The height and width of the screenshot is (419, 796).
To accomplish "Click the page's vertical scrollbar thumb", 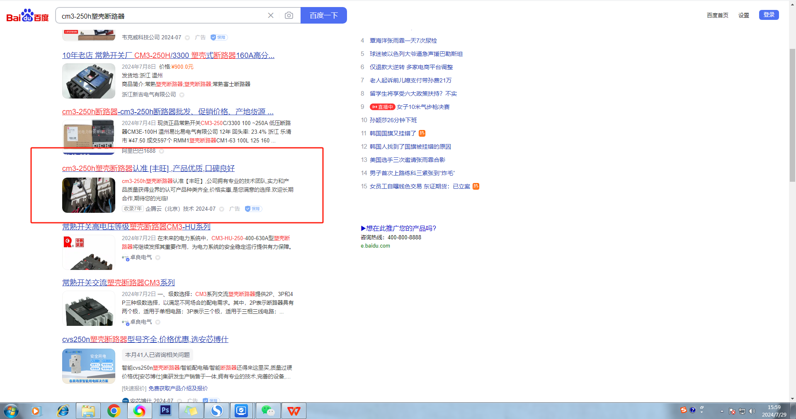I will (x=792, y=115).
